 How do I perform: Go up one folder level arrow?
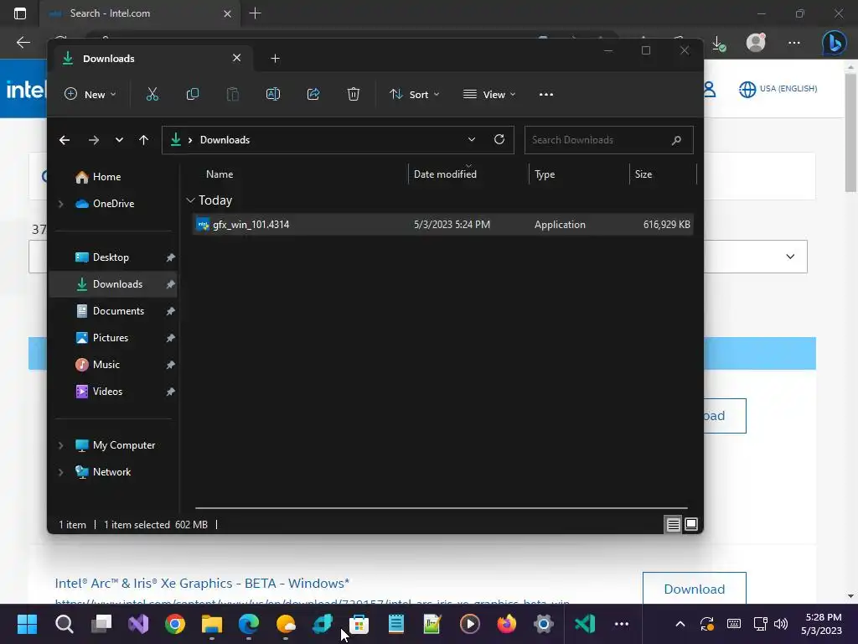click(144, 140)
